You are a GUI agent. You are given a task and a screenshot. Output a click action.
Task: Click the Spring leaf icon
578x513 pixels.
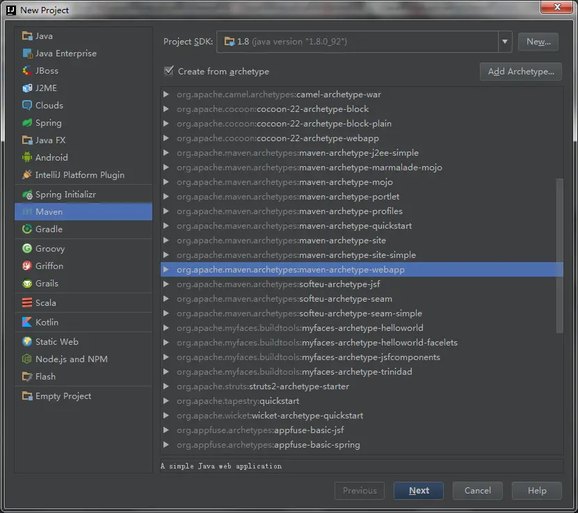point(27,122)
